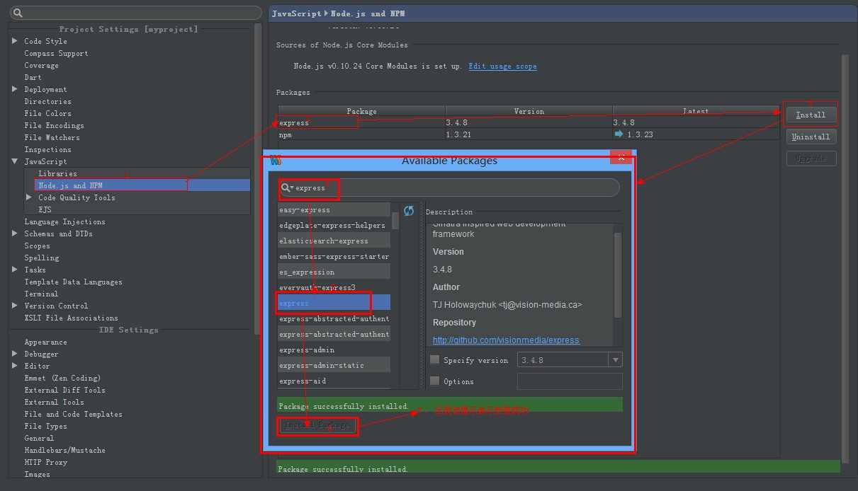The height and width of the screenshot is (491, 858).
Task: Click the Install button on the right
Action: (x=811, y=115)
